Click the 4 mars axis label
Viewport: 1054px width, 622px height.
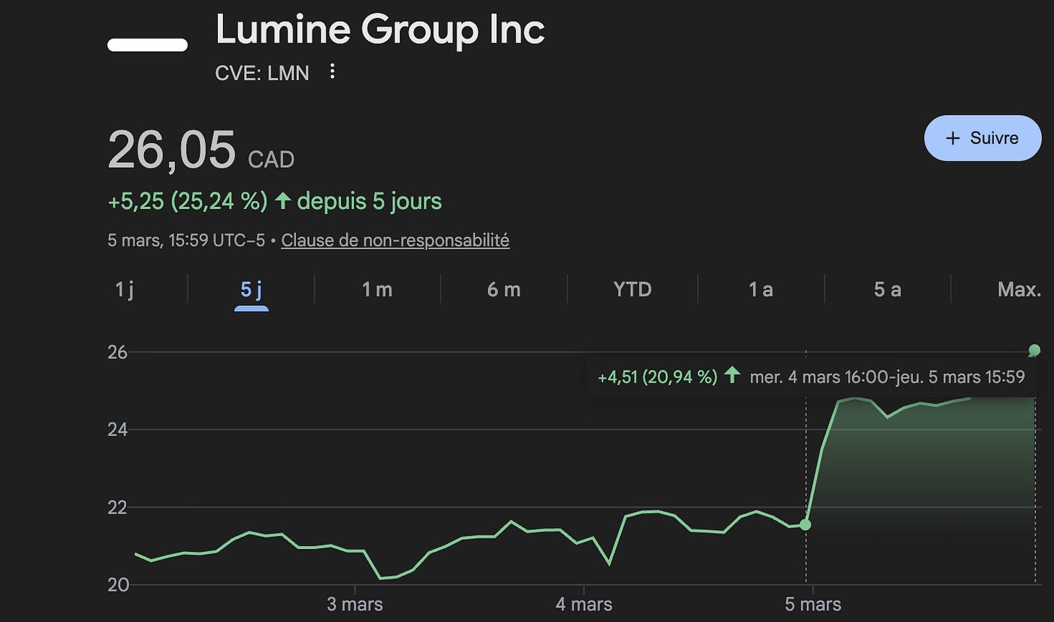(583, 604)
